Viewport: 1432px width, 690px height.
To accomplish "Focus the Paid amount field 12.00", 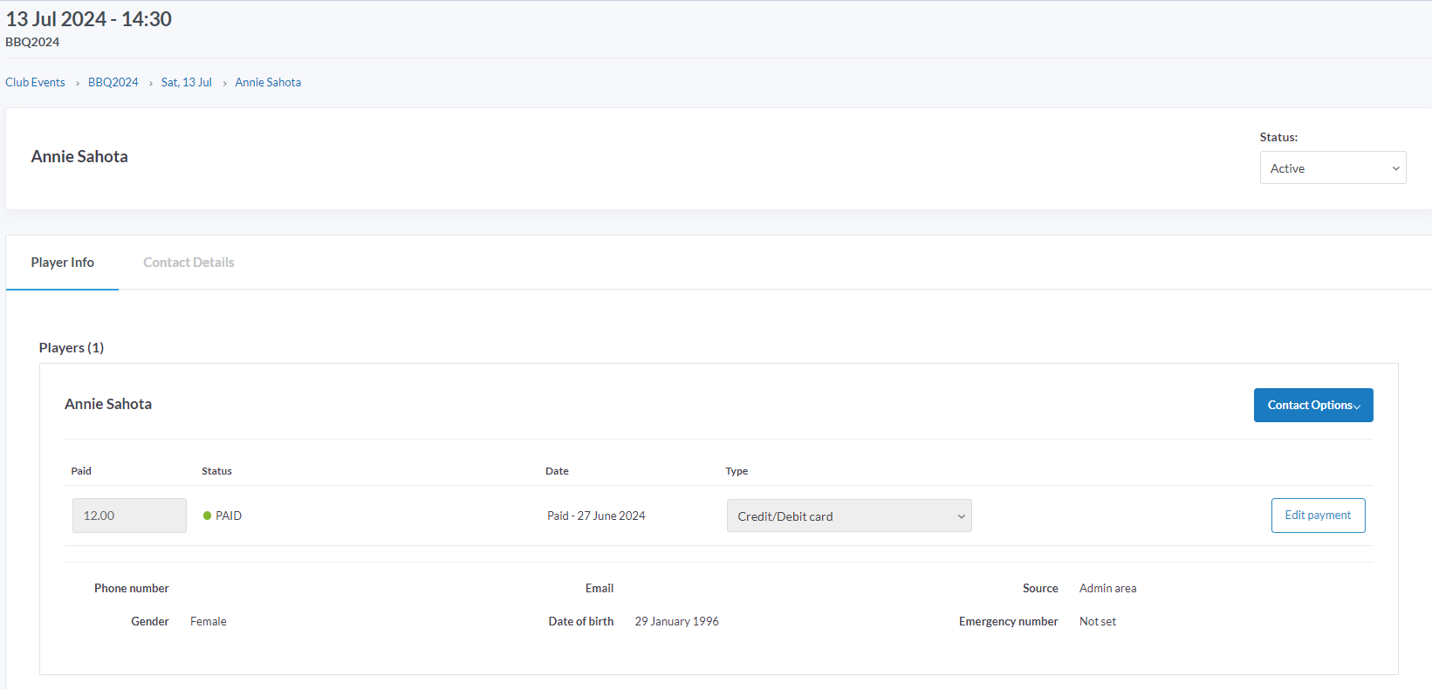I will tap(129, 516).
